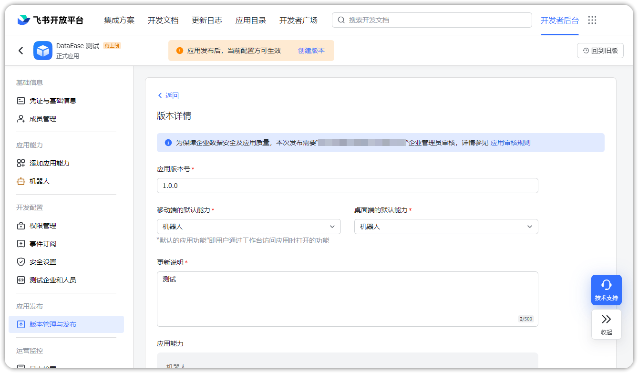Open 移动端的默认能力 dropdown
This screenshot has width=638, height=373.
click(249, 227)
